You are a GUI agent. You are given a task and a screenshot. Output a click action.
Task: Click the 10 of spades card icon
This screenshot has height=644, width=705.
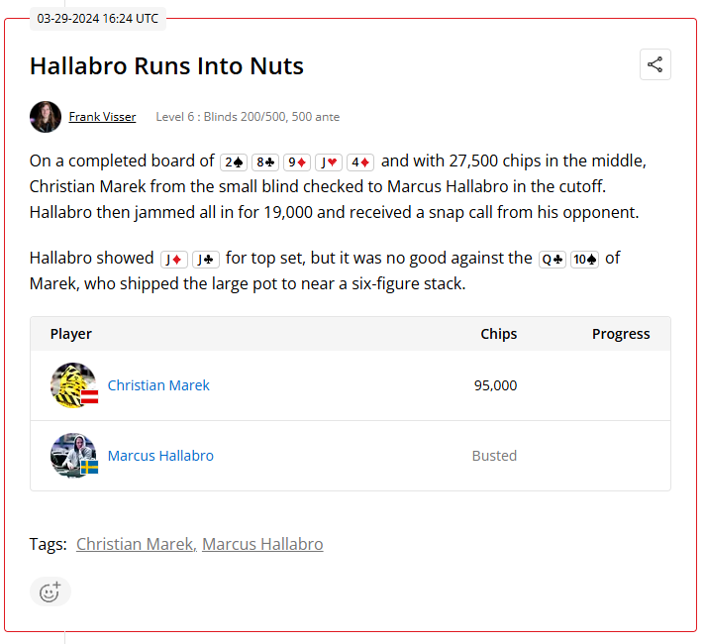click(584, 259)
